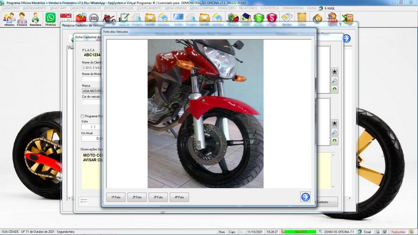Open the FERRAMENTAS menu
The width and height of the screenshot is (418, 235).
tap(293, 8)
